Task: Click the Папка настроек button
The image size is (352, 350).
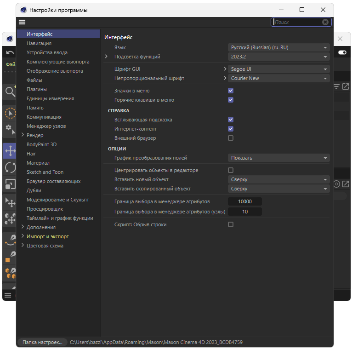Action: [x=42, y=342]
